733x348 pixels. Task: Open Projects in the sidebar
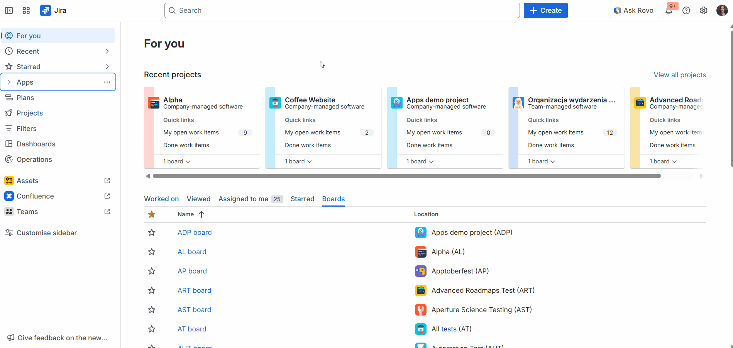coord(58,113)
